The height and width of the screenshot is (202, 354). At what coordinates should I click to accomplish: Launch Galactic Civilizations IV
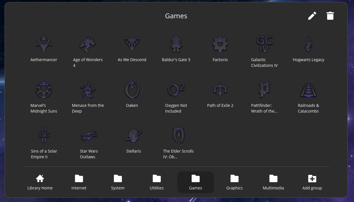point(264,44)
